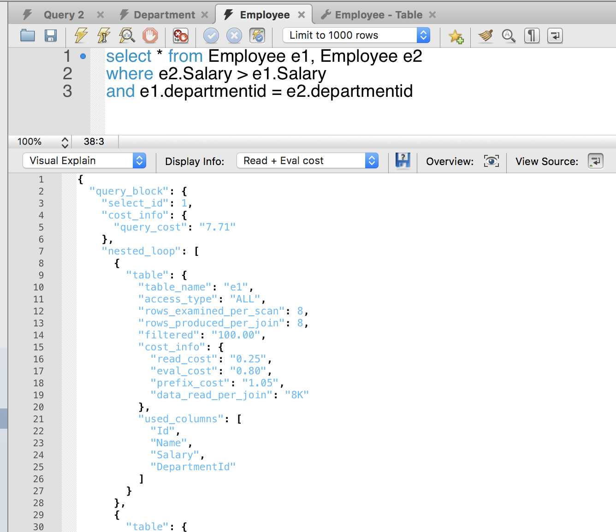This screenshot has width=616, height=532.
Task: Open a SQL script file using the folder icon
Action: pyautogui.click(x=28, y=35)
